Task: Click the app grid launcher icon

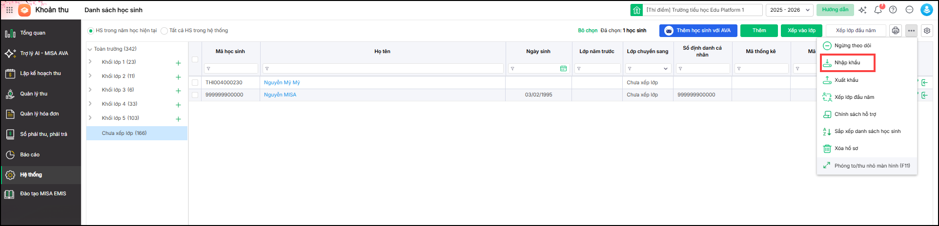Action: coord(9,10)
